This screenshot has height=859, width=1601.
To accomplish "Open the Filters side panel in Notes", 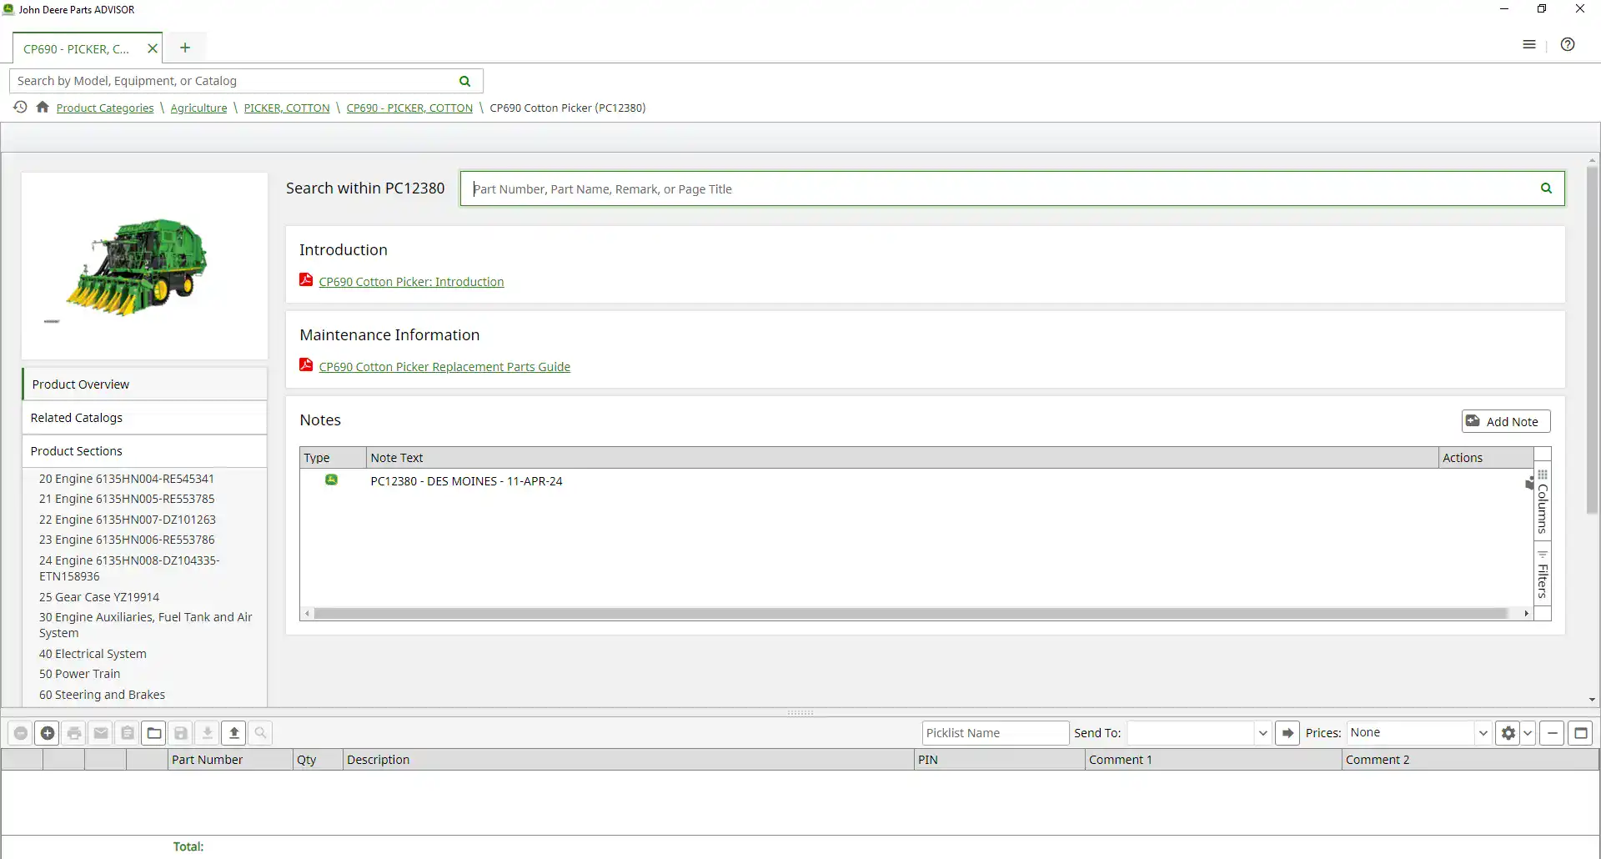I will pyautogui.click(x=1543, y=575).
